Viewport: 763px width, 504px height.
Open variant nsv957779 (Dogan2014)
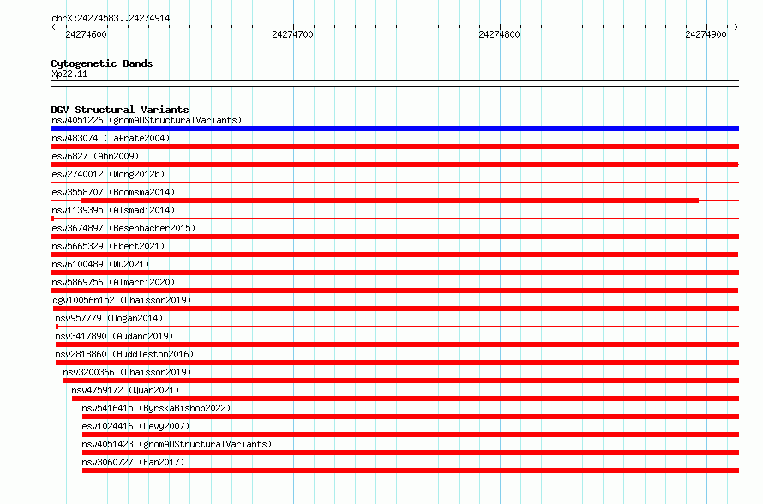pyautogui.click(x=109, y=318)
